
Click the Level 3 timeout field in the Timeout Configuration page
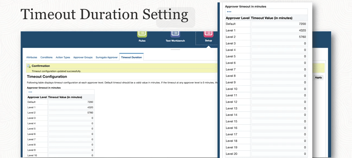tap(71, 118)
